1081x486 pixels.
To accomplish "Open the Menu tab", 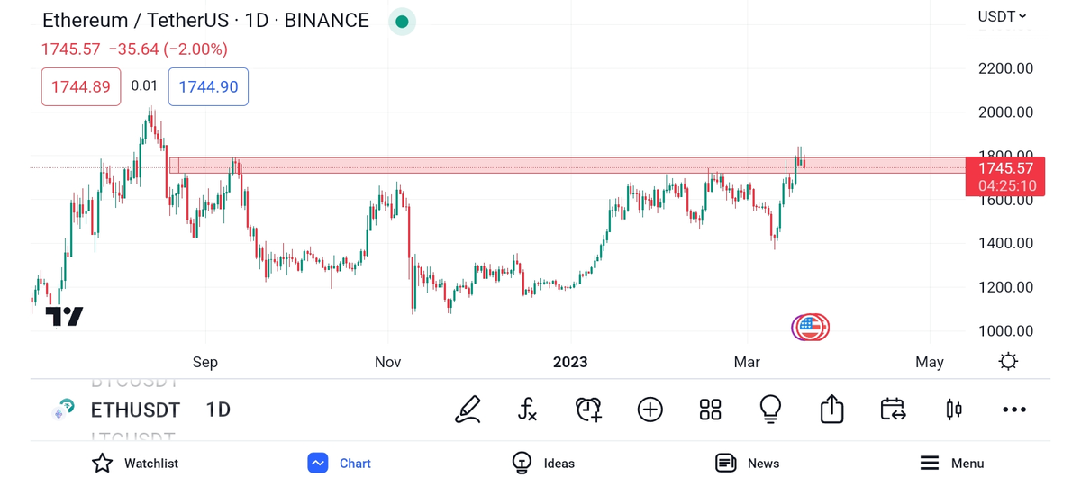I will pos(951,463).
